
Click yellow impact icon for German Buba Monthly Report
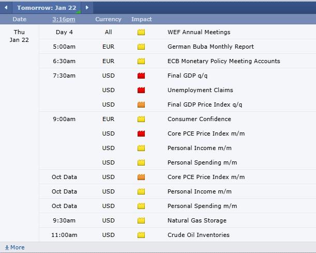tap(141, 47)
